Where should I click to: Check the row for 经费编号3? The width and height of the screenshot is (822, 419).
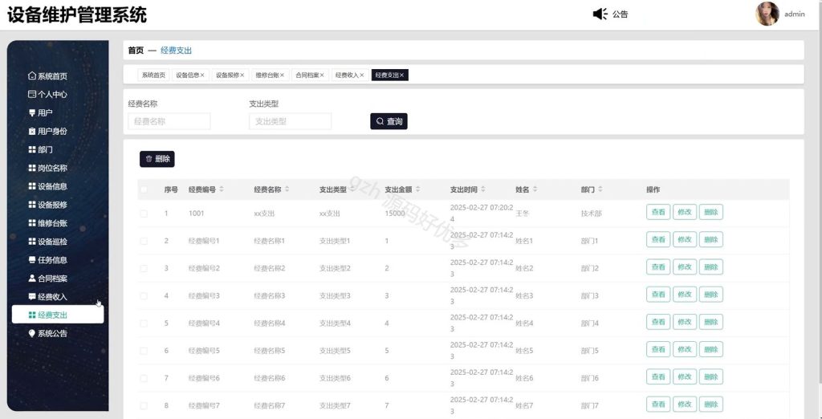click(144, 295)
